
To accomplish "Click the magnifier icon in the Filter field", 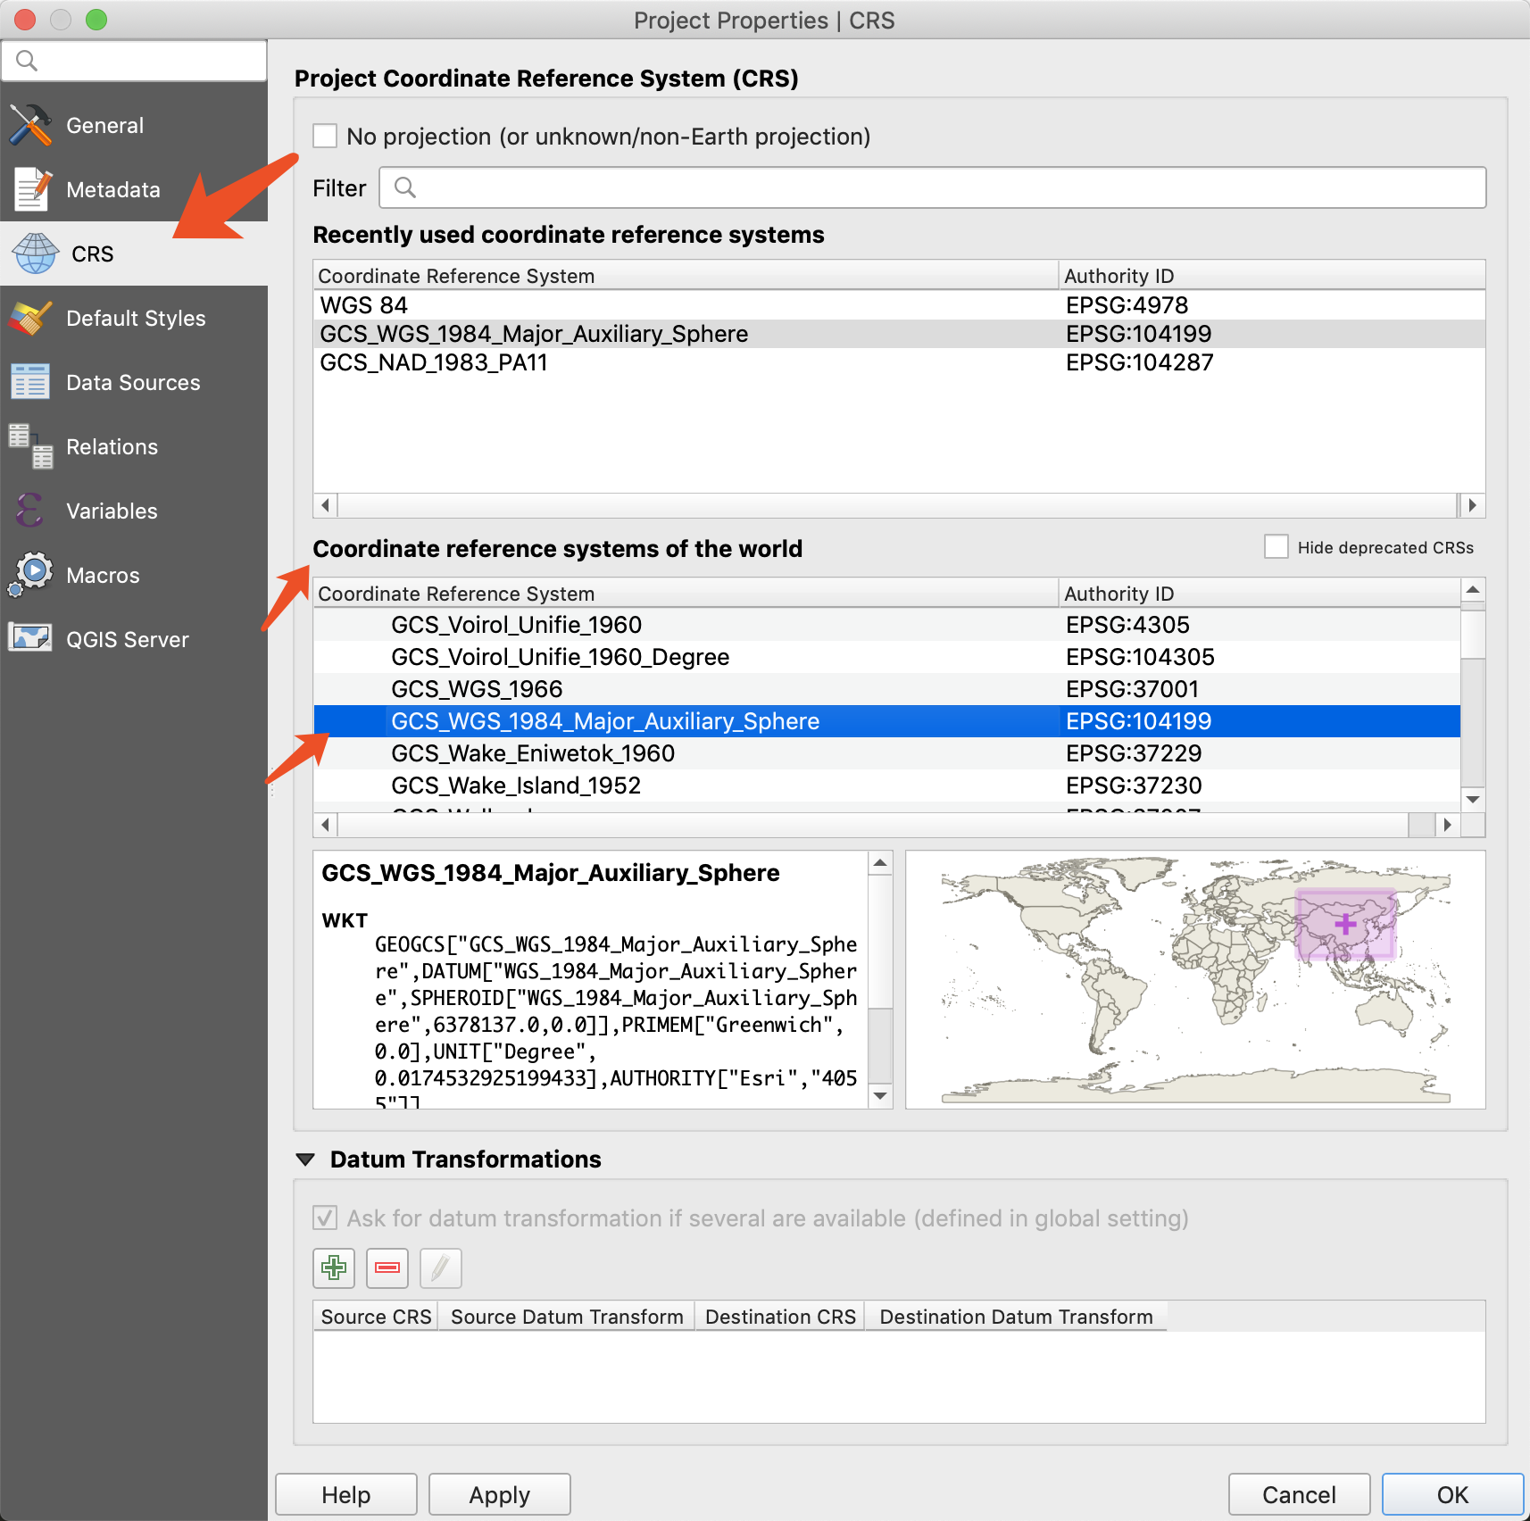I will click(x=405, y=187).
